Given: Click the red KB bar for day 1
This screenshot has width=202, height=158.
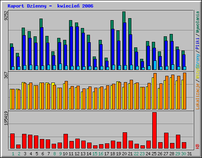Looking at the screenshot, I should (12, 141).
